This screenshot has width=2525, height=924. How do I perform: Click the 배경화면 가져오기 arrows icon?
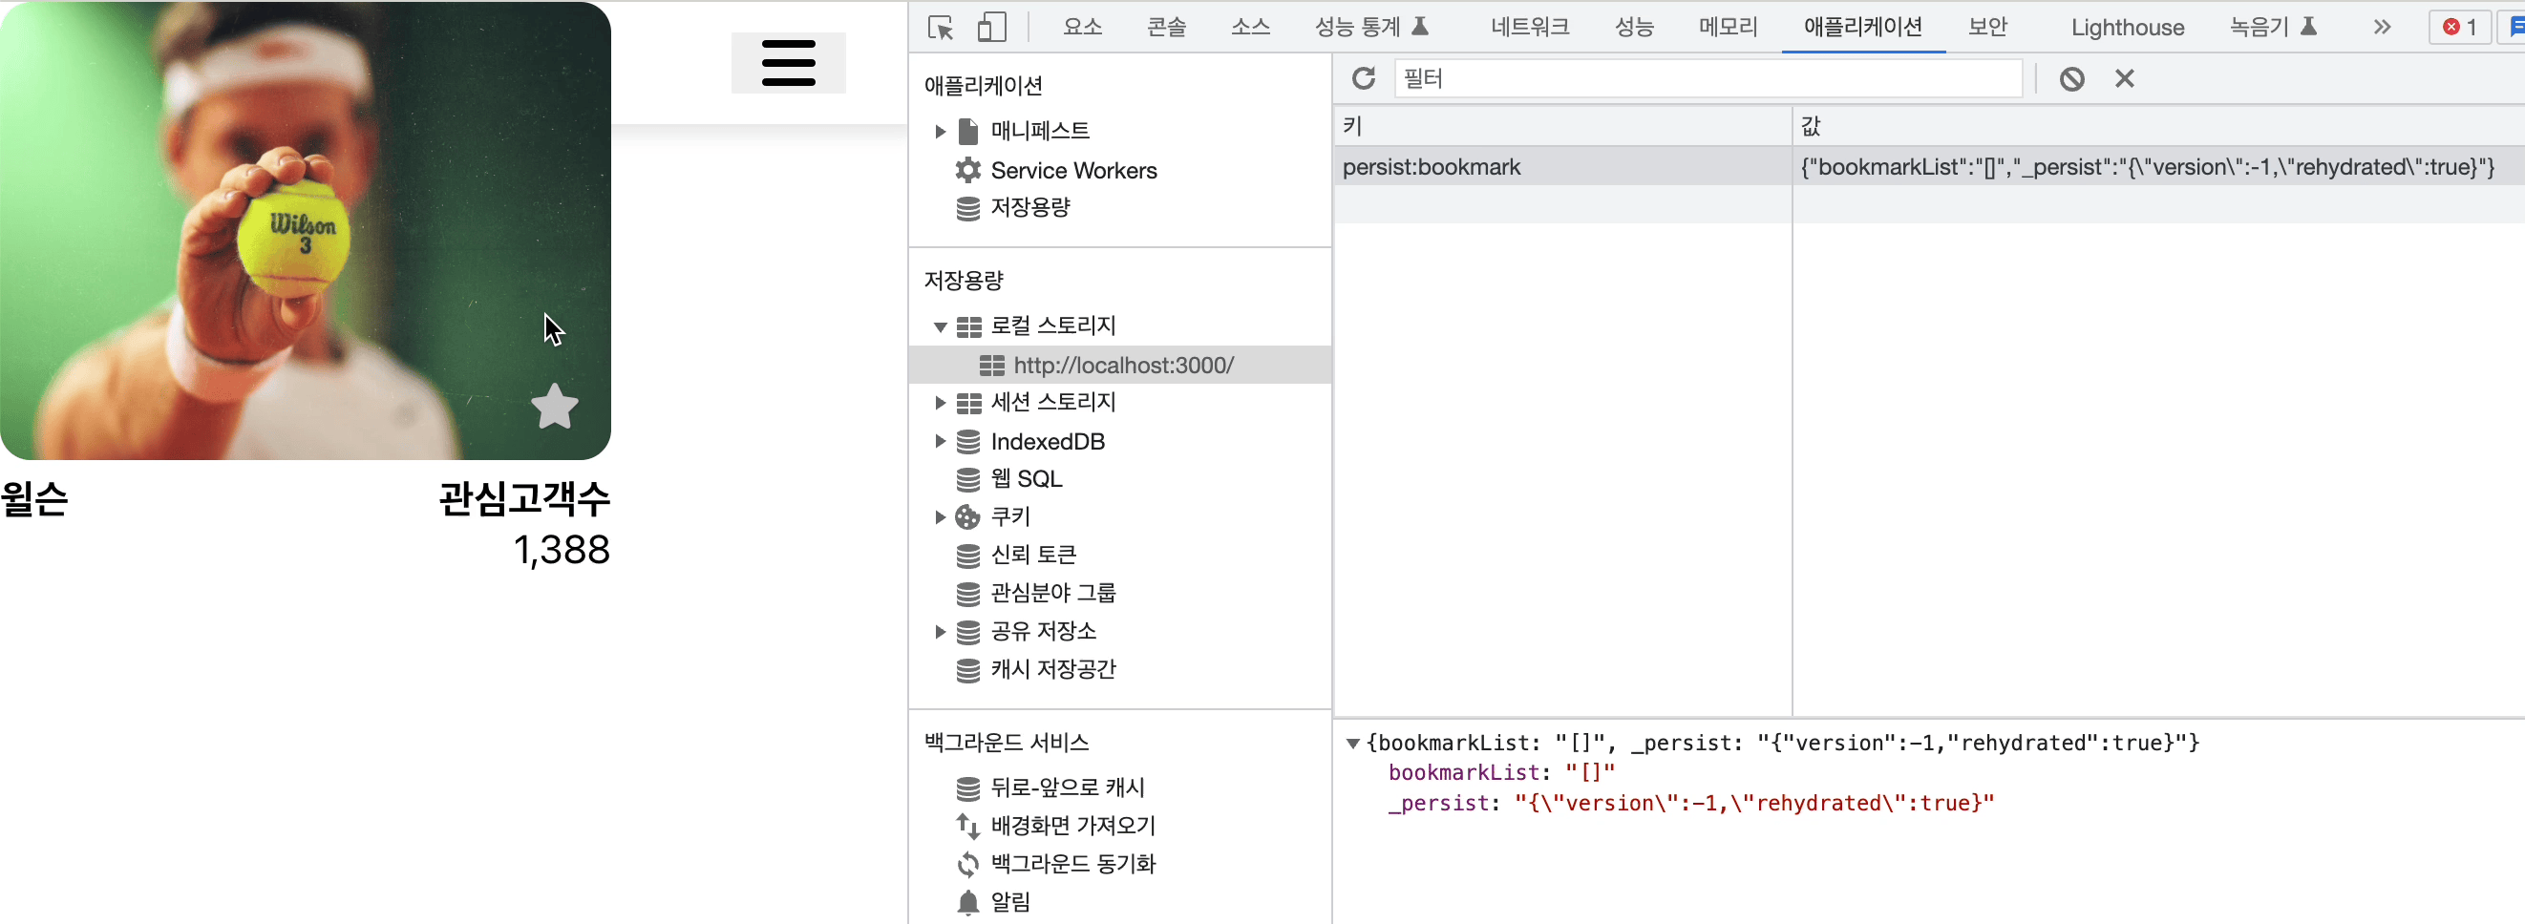[x=967, y=826]
